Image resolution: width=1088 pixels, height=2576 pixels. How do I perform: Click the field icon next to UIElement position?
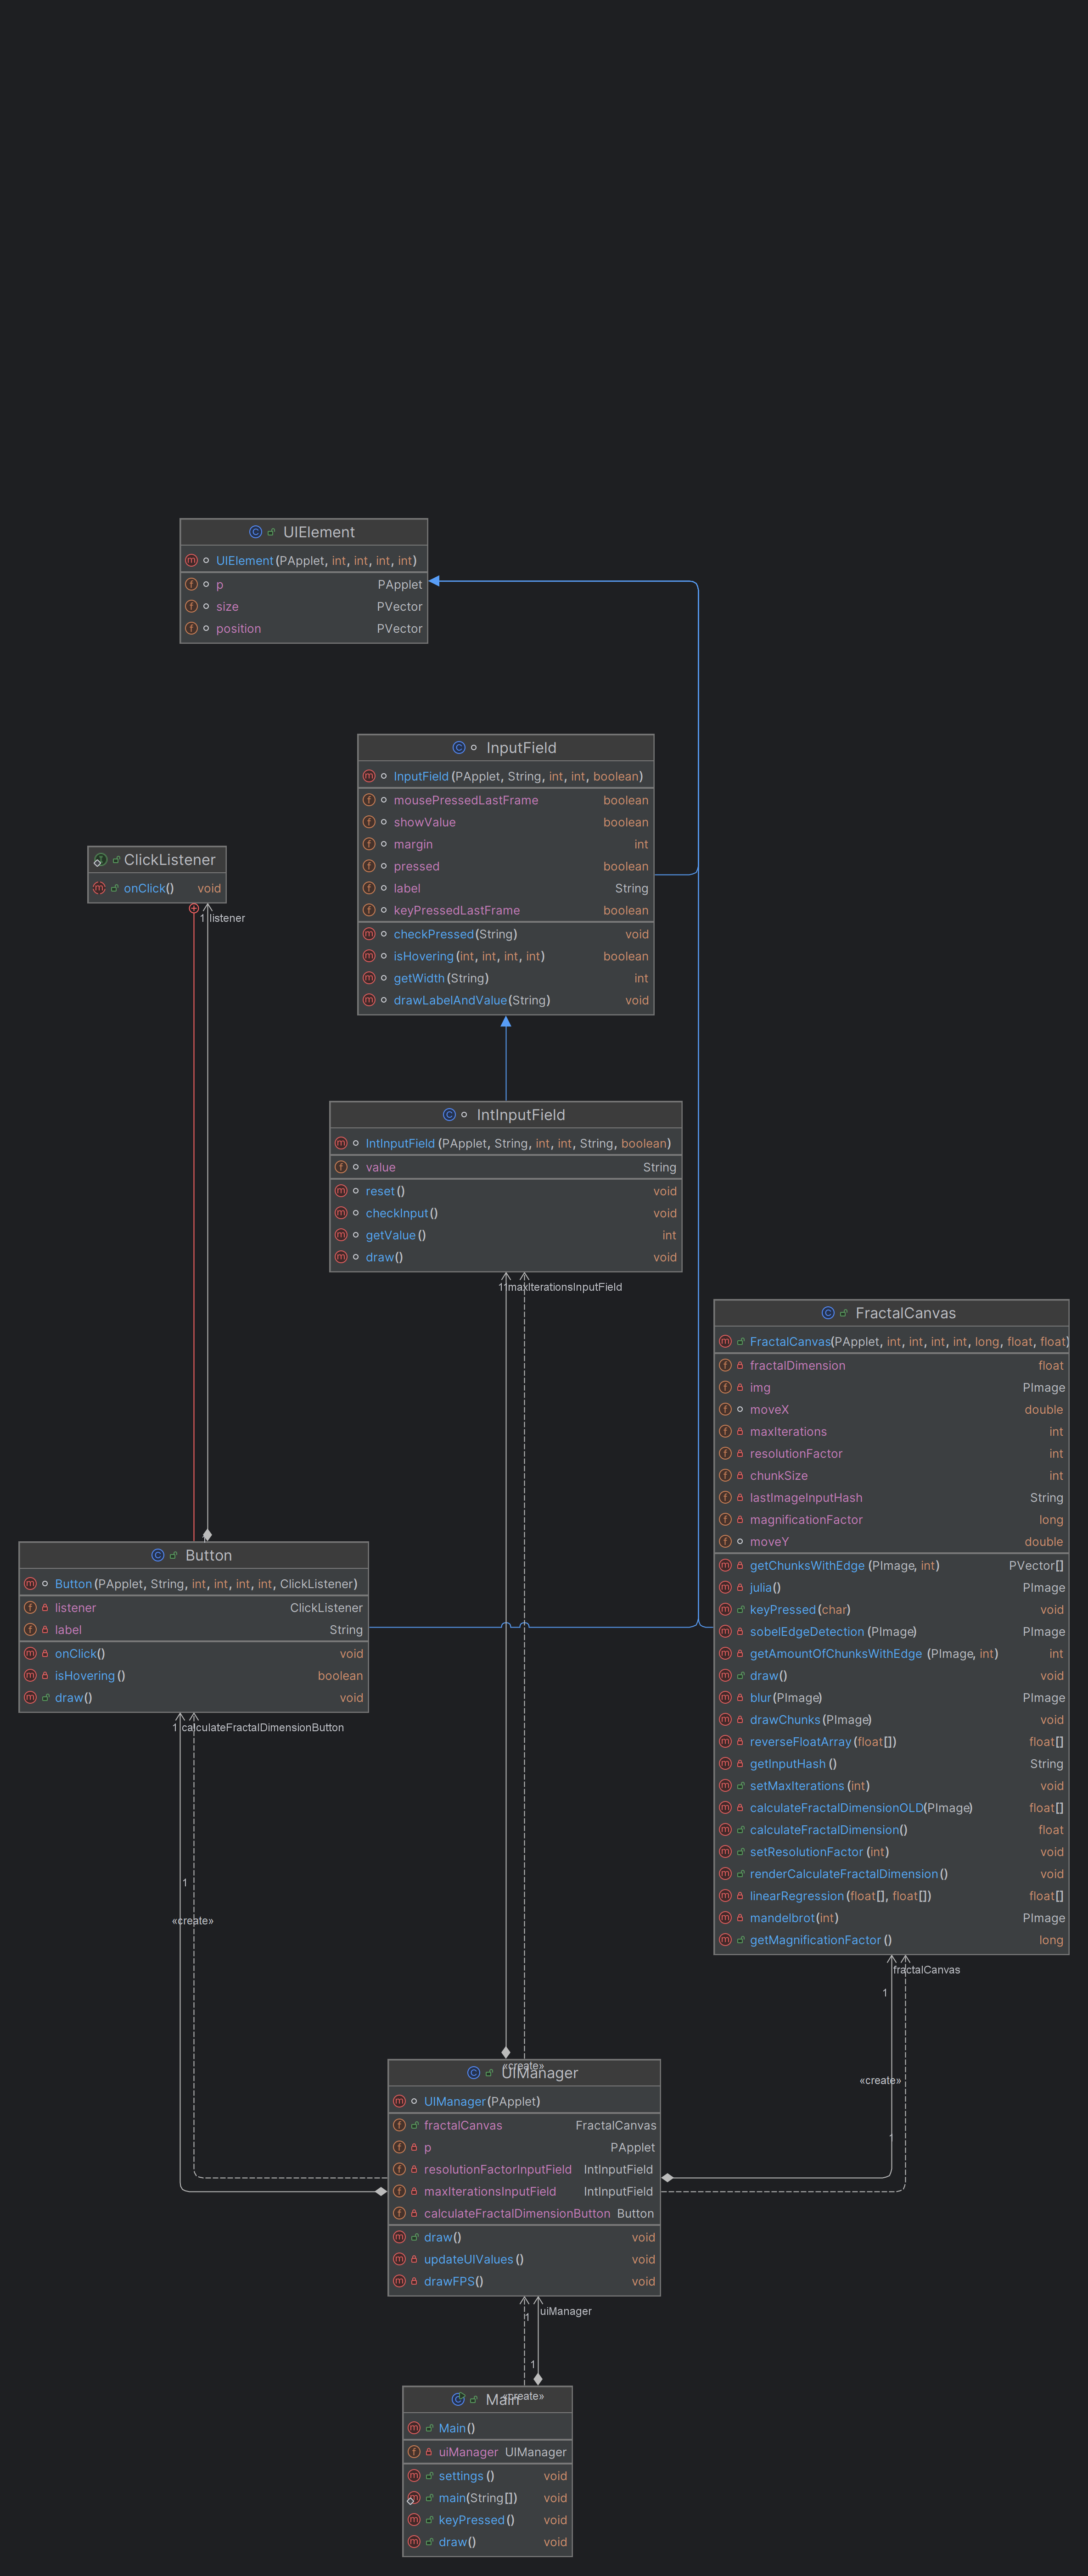191,628
